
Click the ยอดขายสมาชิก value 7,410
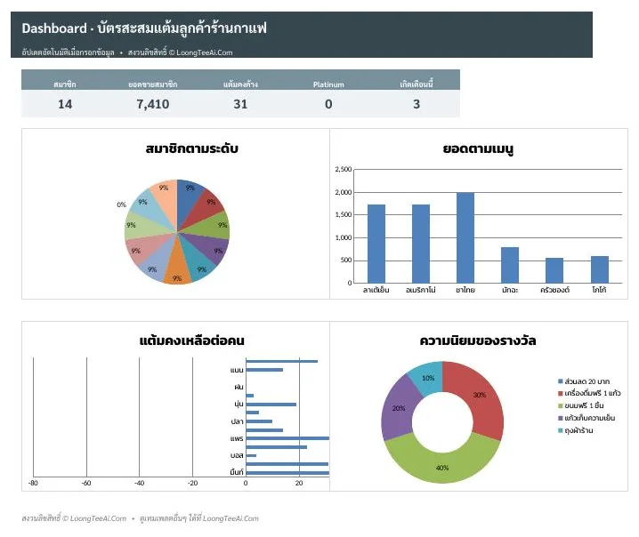153,104
